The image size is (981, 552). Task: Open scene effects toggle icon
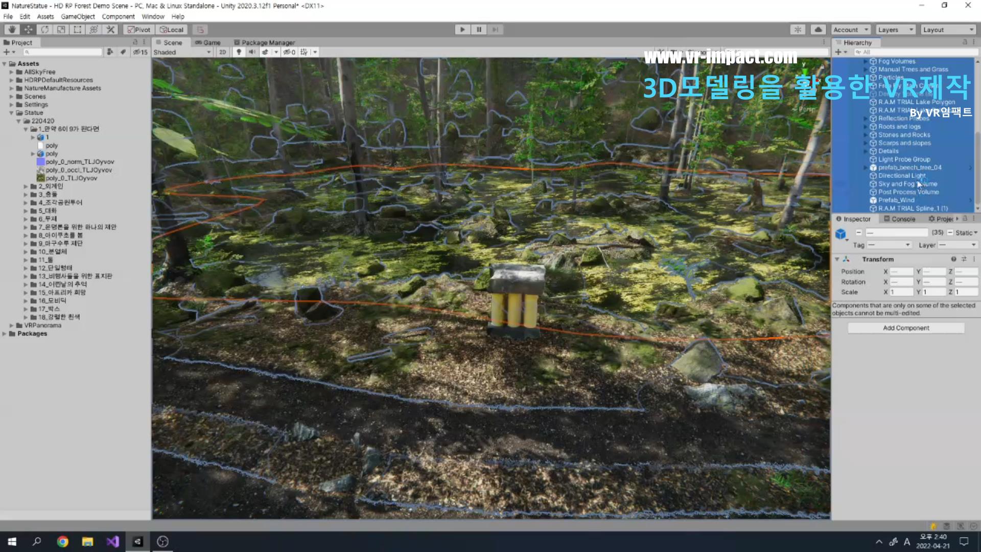(x=265, y=52)
